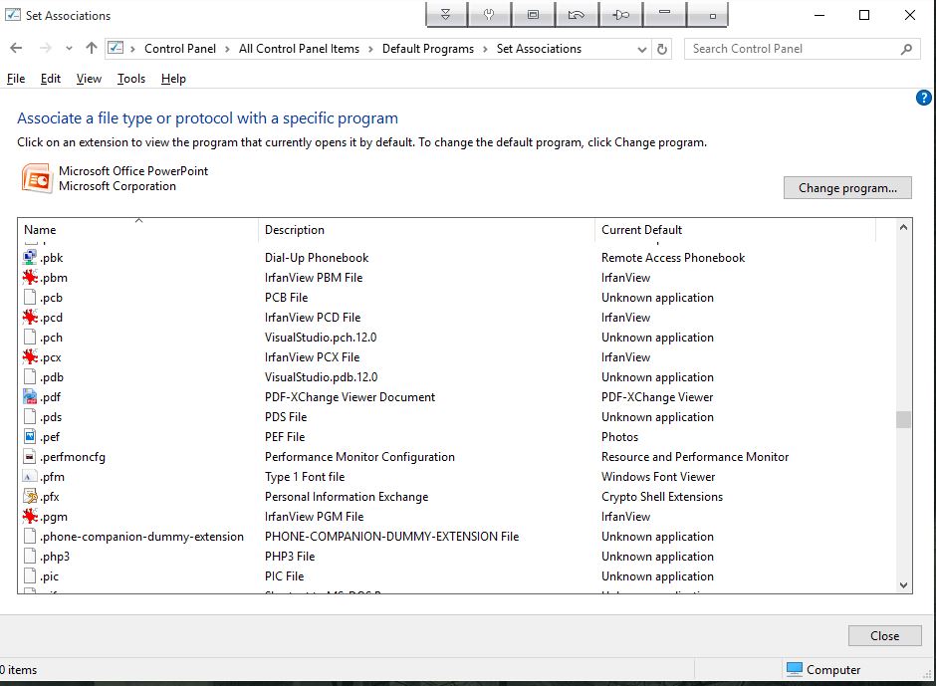Click the PowerPoint program icon
Viewport: 936px width, 686px height.
[37, 178]
